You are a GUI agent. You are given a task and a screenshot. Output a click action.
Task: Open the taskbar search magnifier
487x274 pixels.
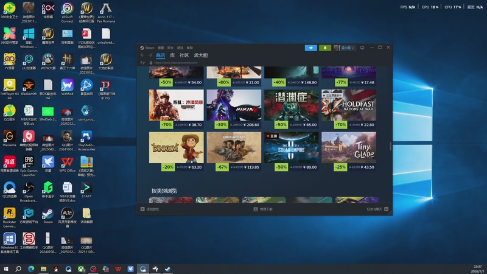coord(18,269)
